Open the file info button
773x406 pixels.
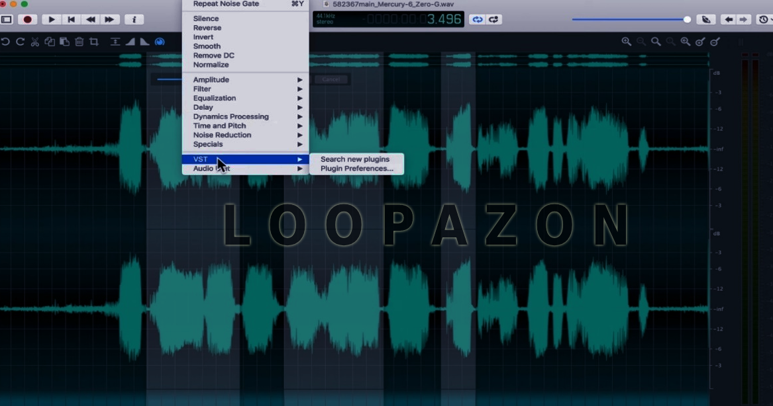(x=134, y=20)
